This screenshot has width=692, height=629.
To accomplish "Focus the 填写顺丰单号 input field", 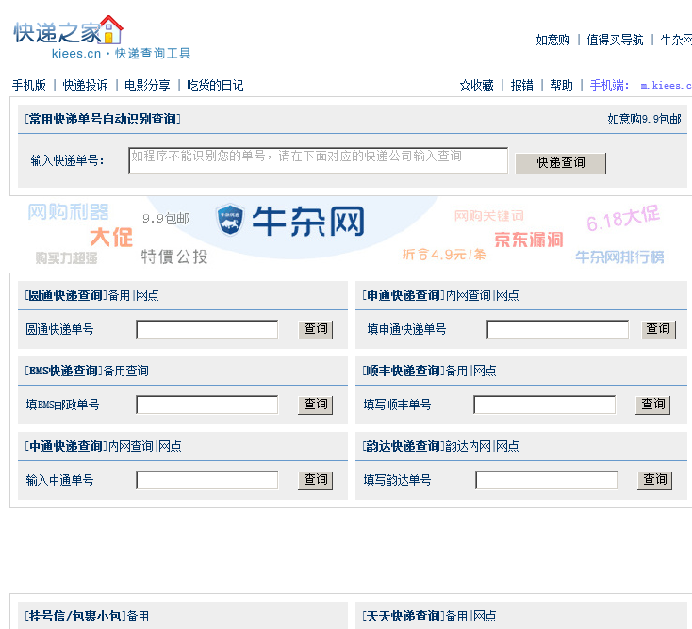I will coord(545,405).
